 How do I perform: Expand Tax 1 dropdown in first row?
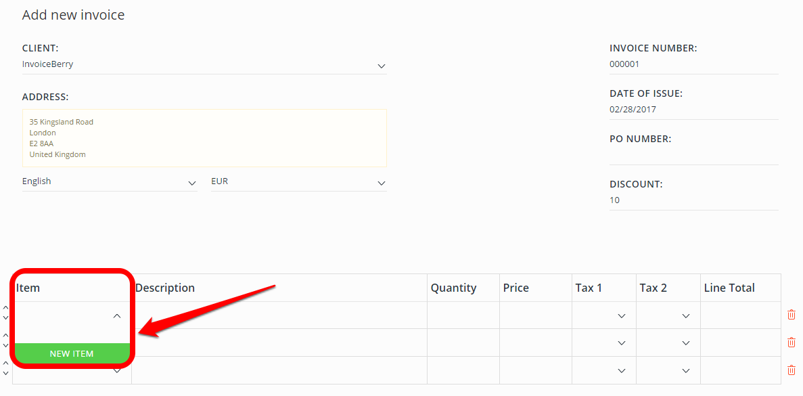622,316
